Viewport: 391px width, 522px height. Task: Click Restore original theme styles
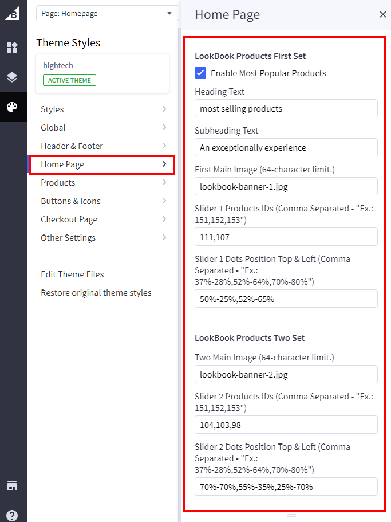click(96, 293)
